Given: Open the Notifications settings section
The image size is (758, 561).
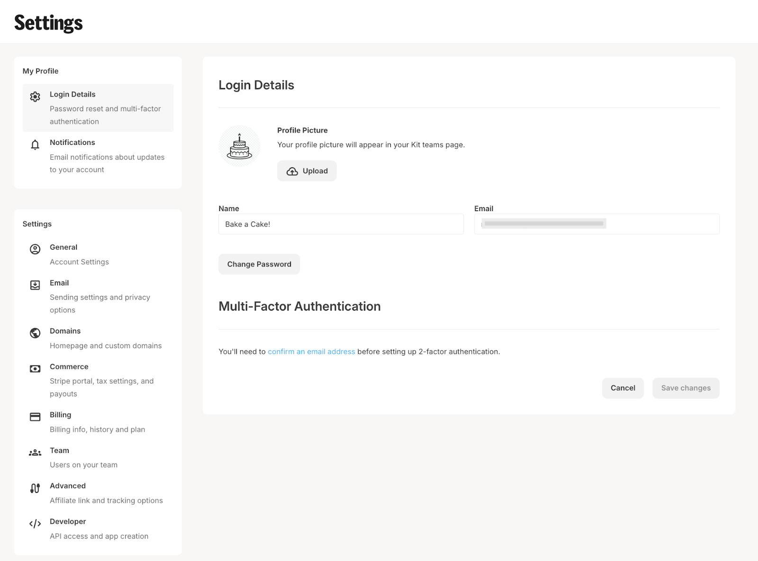Looking at the screenshot, I should 98,156.
